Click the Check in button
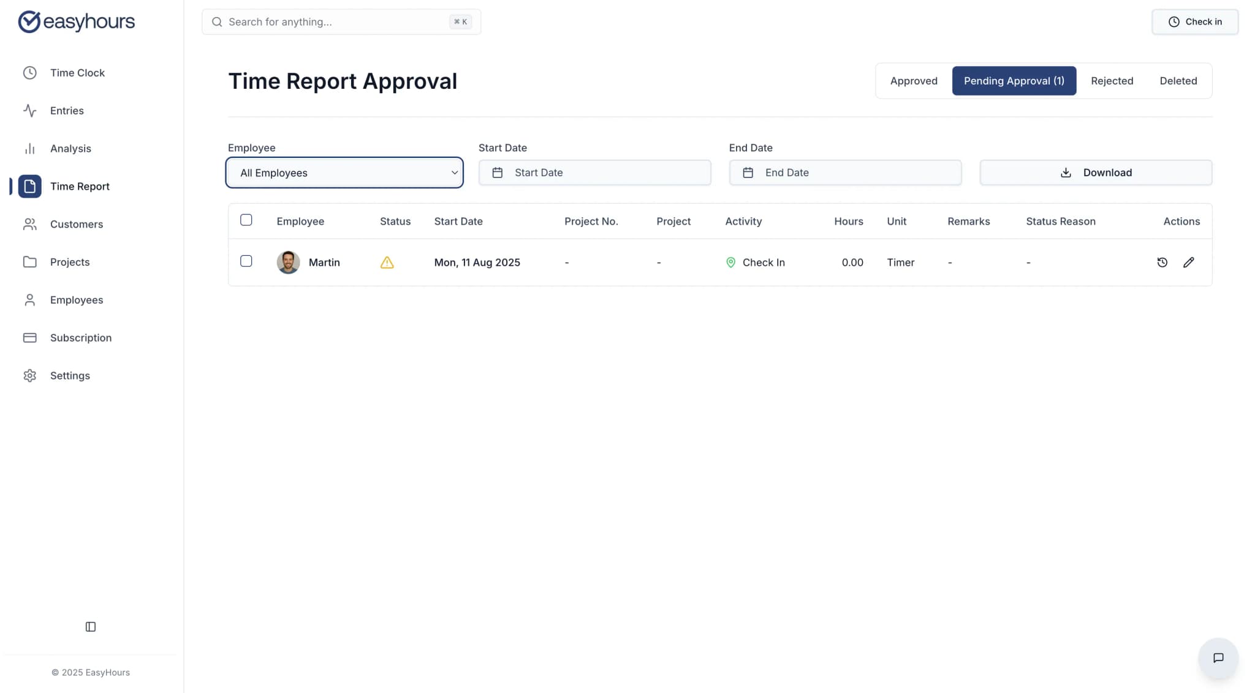 pos(1194,21)
